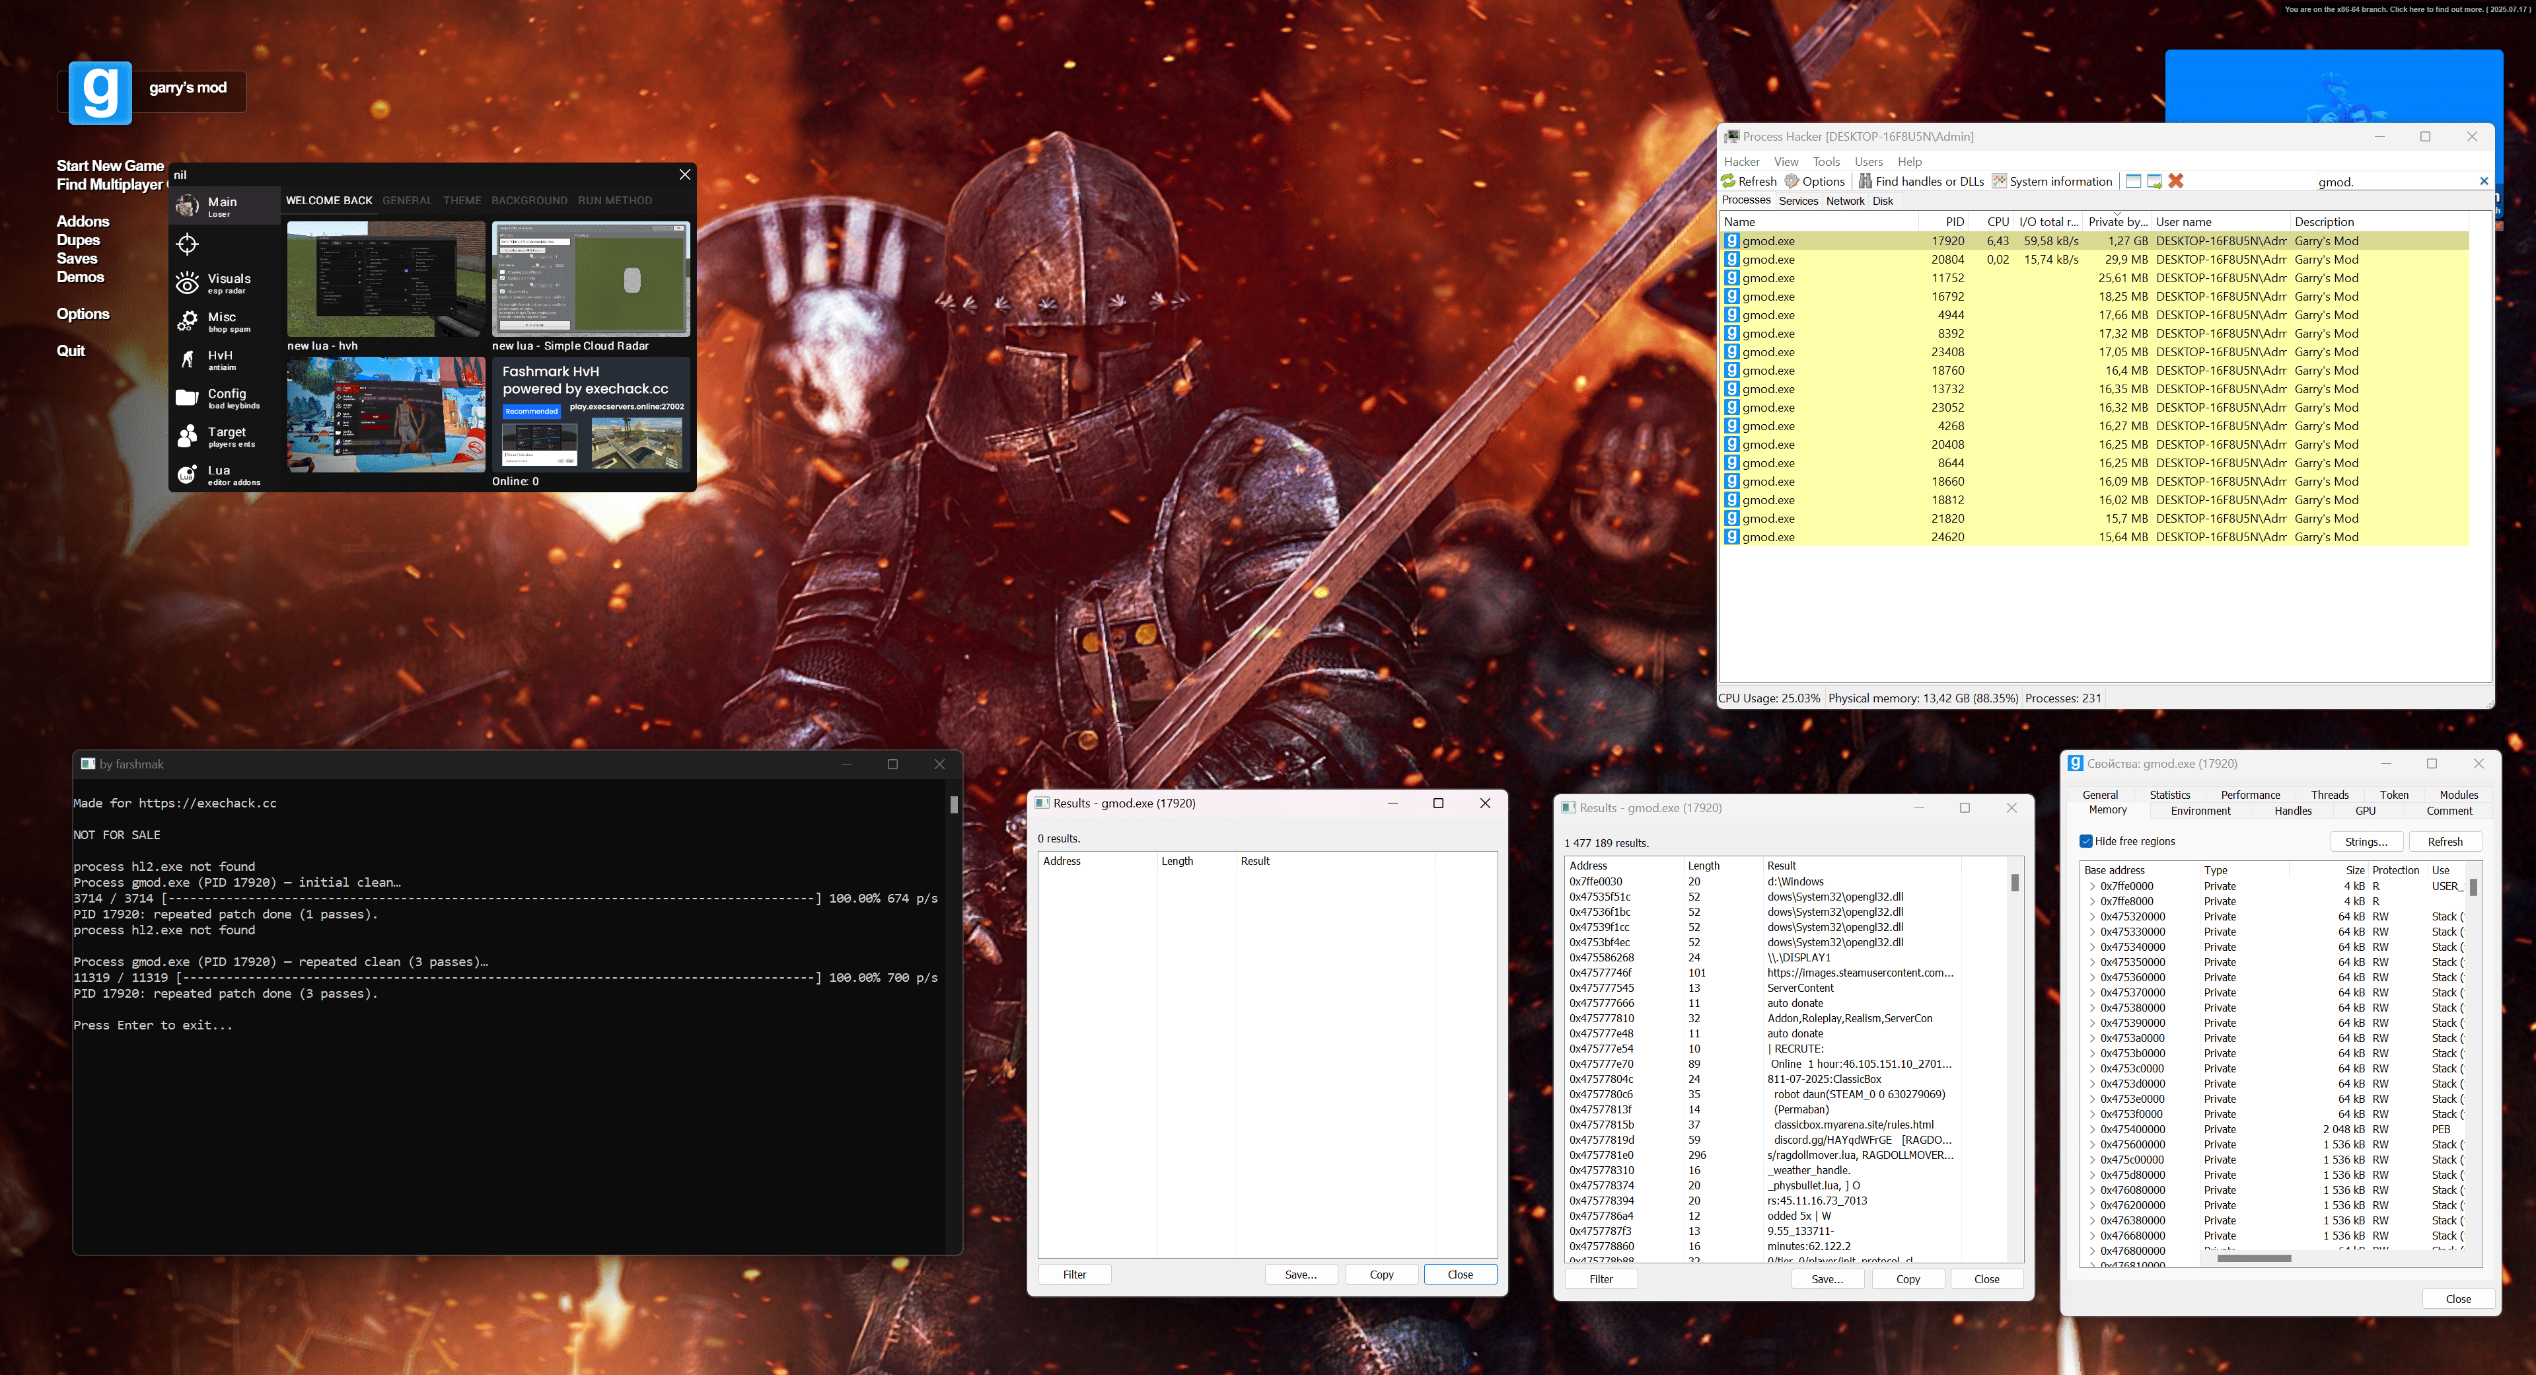Open the Config folder section
Screen dimensions: 2536x1375
187,398
